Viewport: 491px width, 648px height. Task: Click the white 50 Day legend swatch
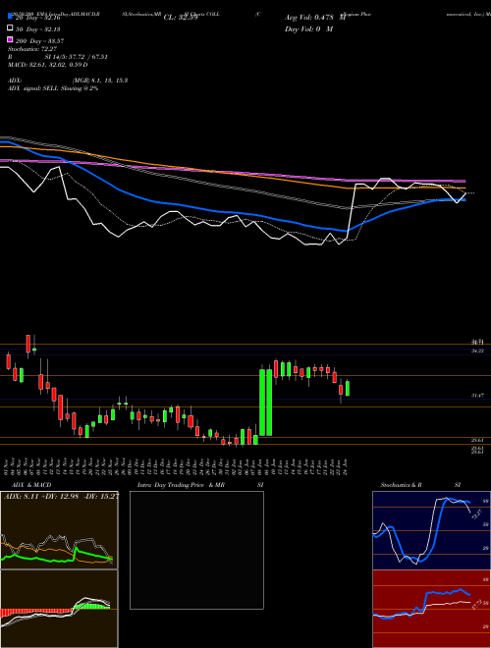[x=10, y=28]
